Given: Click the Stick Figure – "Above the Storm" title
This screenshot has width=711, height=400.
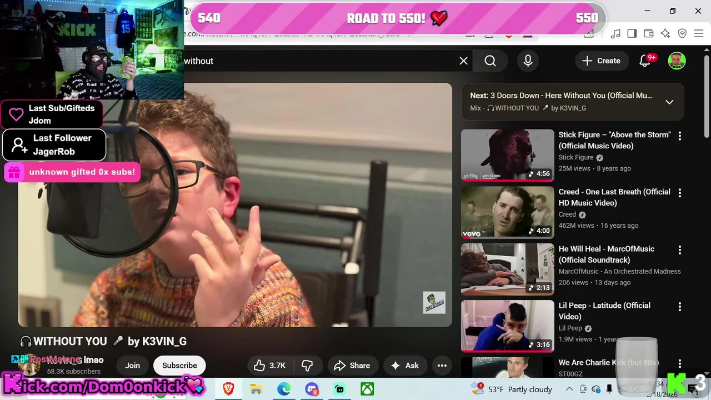Looking at the screenshot, I should (614, 140).
